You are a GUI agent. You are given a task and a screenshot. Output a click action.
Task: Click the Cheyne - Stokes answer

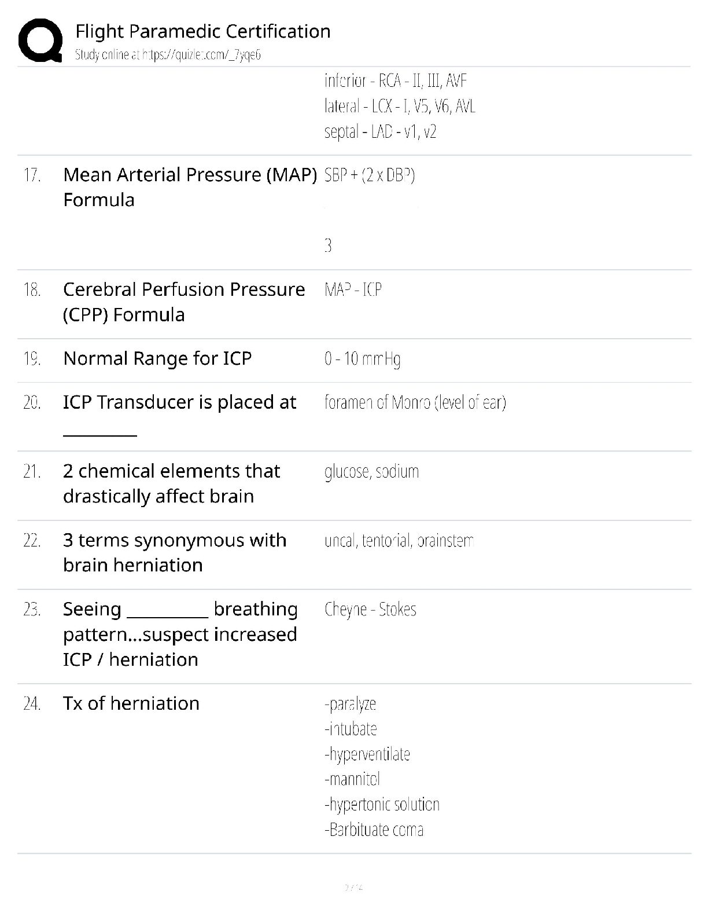coord(370,610)
